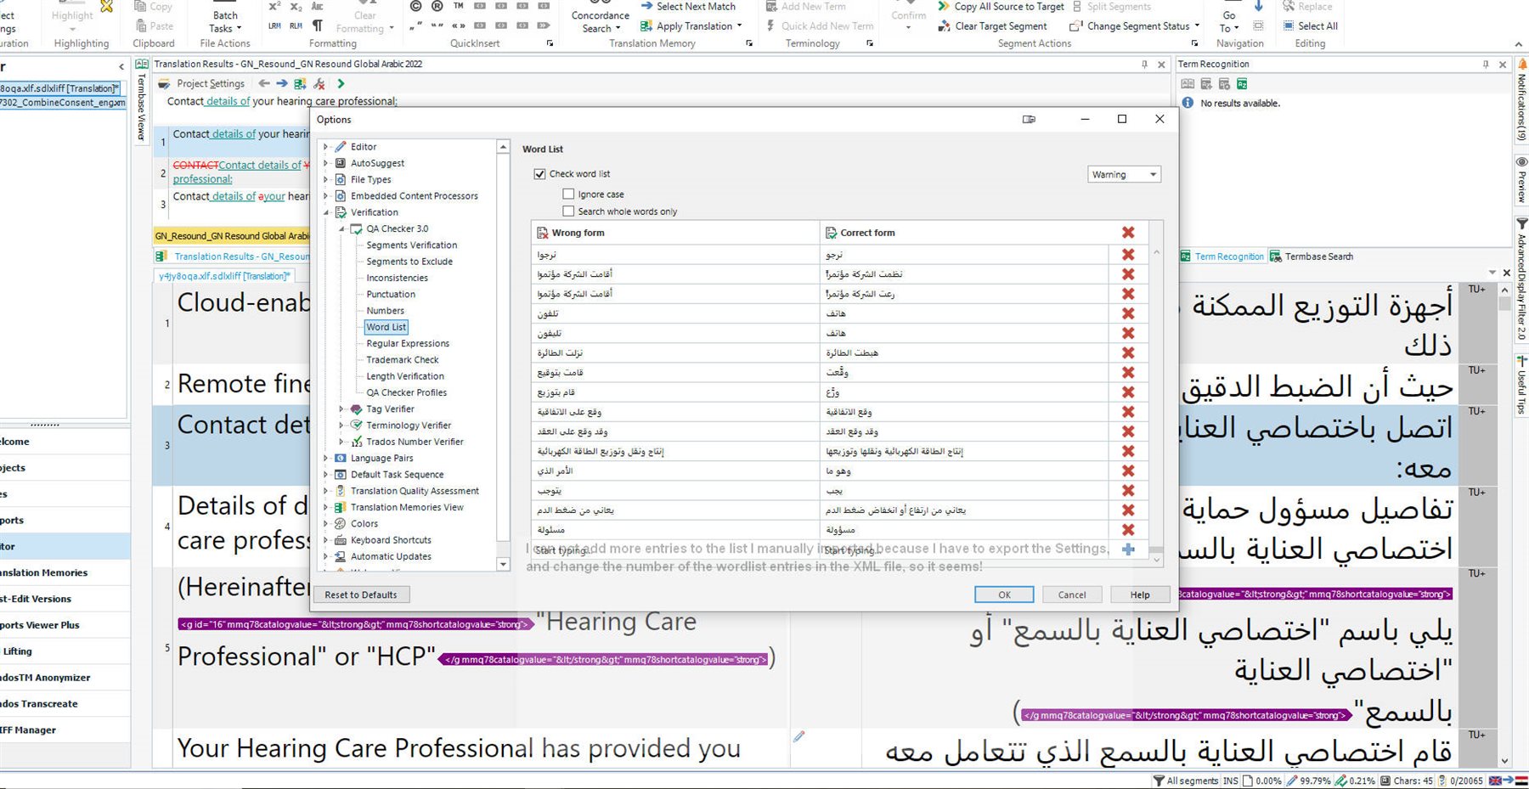Click Start typing field under Wrong form
Screen dimensions: 1529x789
pyautogui.click(x=675, y=550)
